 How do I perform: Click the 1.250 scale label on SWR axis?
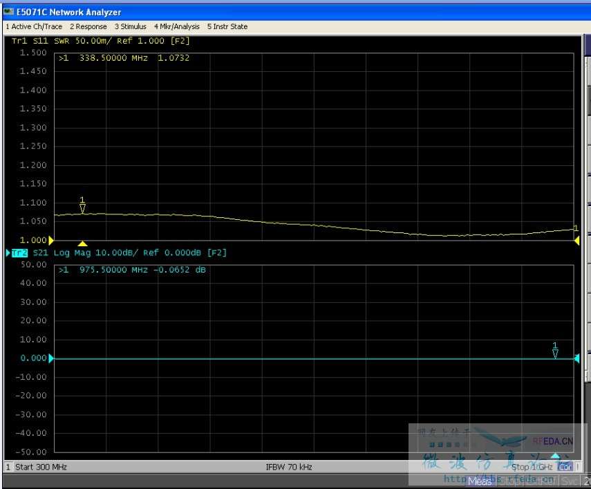[33, 147]
